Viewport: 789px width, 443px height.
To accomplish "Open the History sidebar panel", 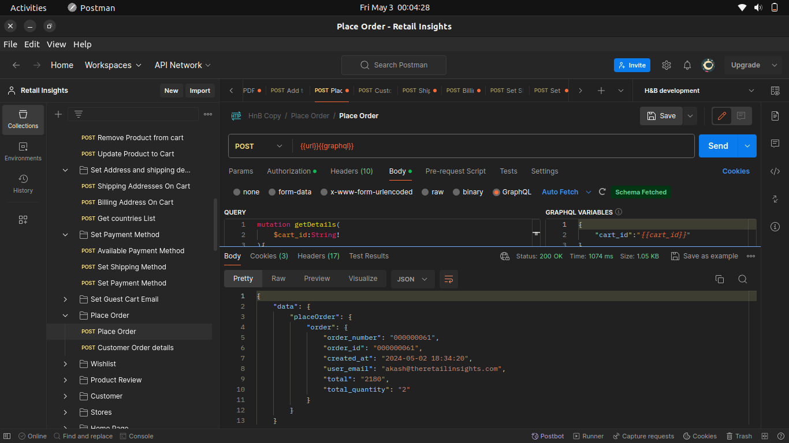I will (x=23, y=183).
